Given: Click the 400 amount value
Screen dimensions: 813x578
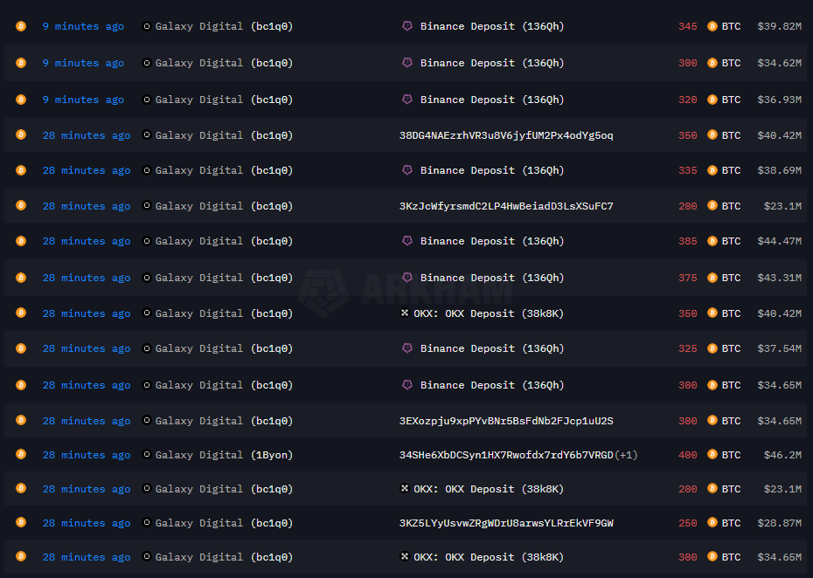Looking at the screenshot, I should [x=687, y=455].
